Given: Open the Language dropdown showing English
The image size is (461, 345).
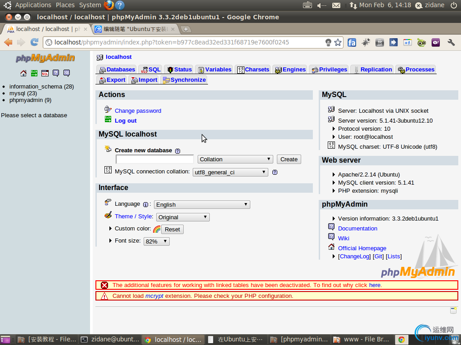Looking at the screenshot, I should point(202,204).
